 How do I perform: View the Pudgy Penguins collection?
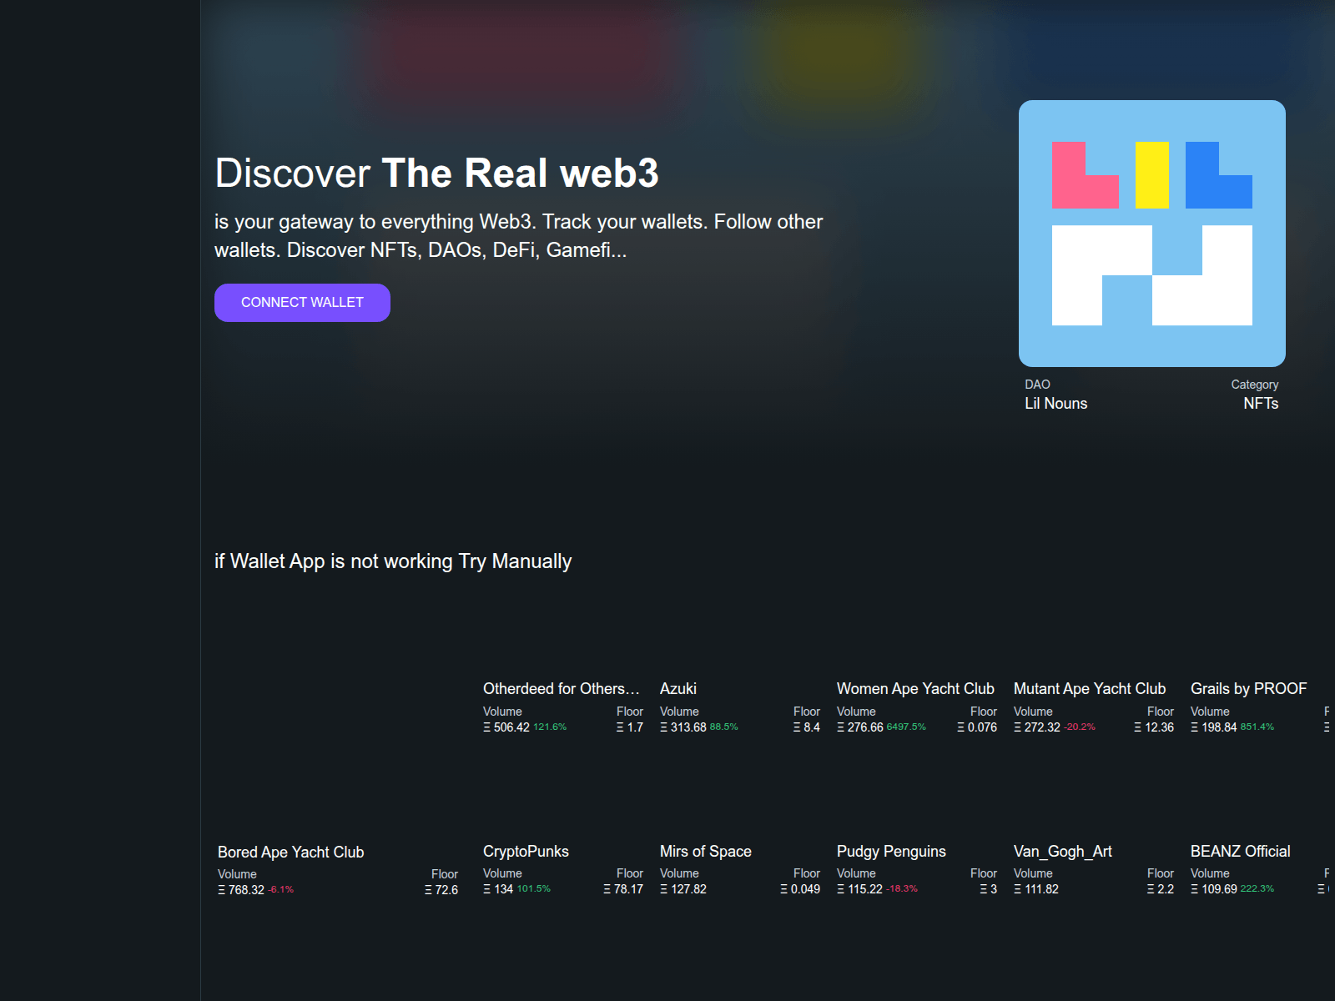[891, 852]
